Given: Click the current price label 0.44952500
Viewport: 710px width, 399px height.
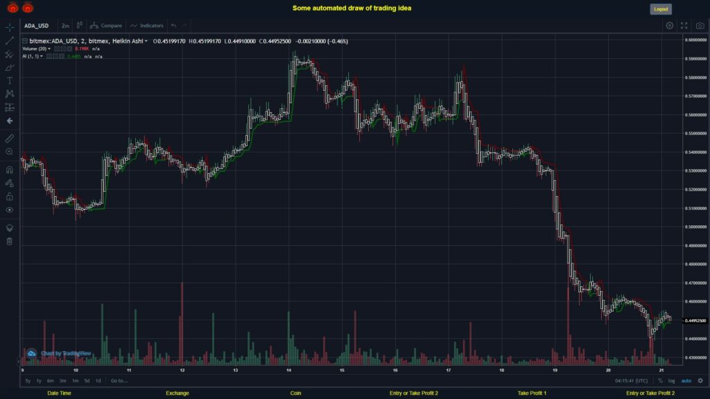Looking at the screenshot, I should [x=695, y=321].
